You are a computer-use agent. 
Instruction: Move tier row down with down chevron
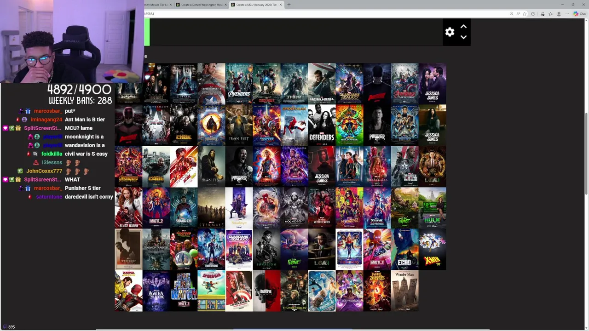coord(463,37)
